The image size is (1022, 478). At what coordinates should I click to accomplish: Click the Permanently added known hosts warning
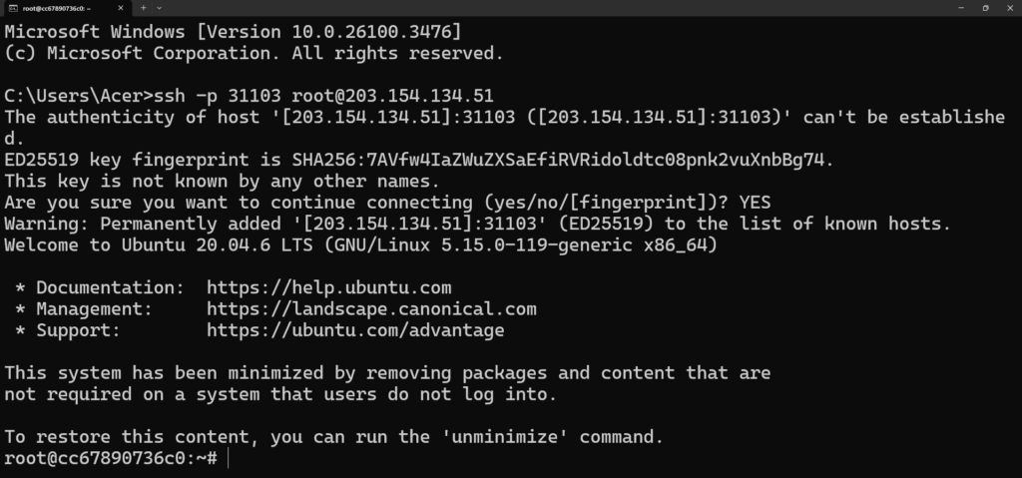(x=477, y=224)
